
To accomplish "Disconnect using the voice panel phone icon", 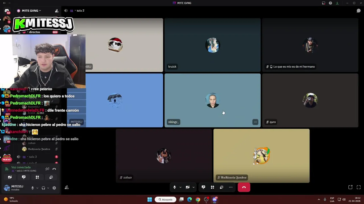I will click(x=54, y=169).
